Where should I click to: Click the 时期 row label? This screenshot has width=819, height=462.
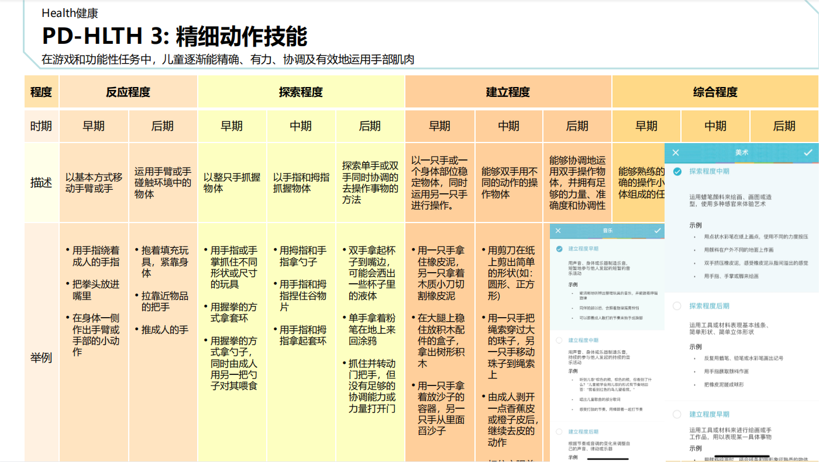pyautogui.click(x=42, y=126)
